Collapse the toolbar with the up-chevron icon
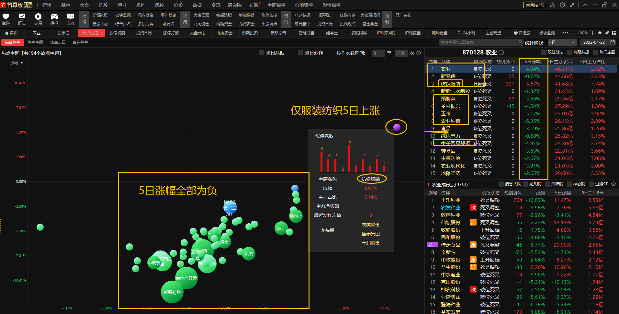Viewport: 619px width, 314px height. (585, 5)
